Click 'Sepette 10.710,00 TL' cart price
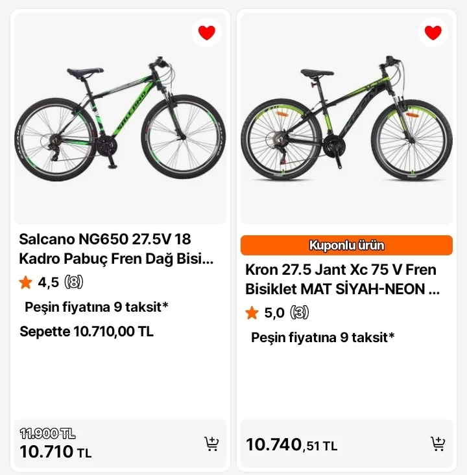 [x=87, y=332]
